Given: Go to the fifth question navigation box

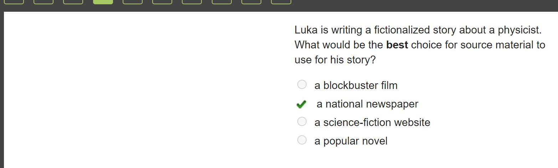Looking at the screenshot, I should click(133, 2).
